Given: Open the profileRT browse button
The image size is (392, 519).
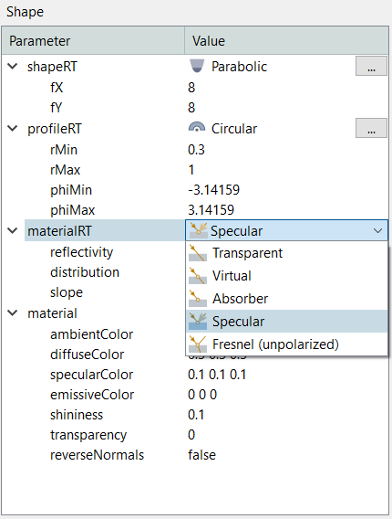Looking at the screenshot, I should point(371,128).
